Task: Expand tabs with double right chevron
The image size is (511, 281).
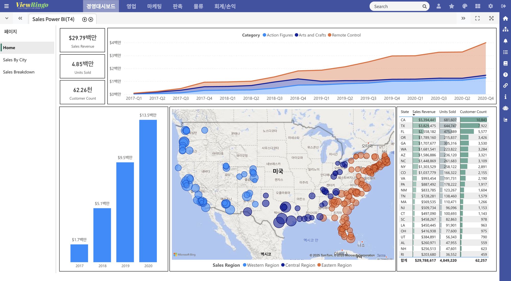Action: (x=463, y=18)
